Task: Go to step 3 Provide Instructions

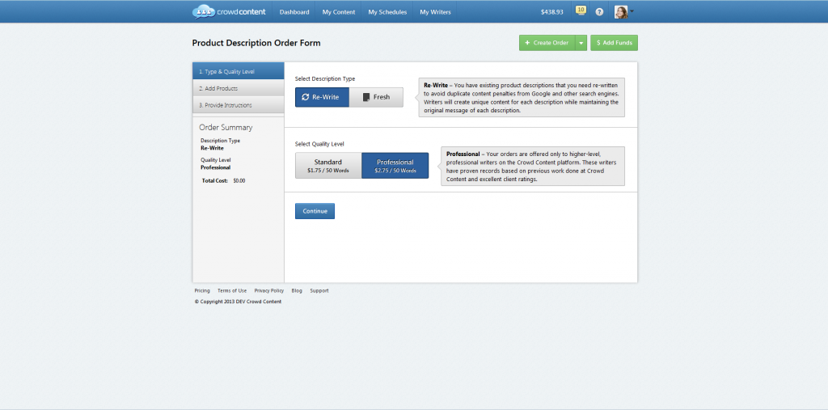Action: click(238, 105)
